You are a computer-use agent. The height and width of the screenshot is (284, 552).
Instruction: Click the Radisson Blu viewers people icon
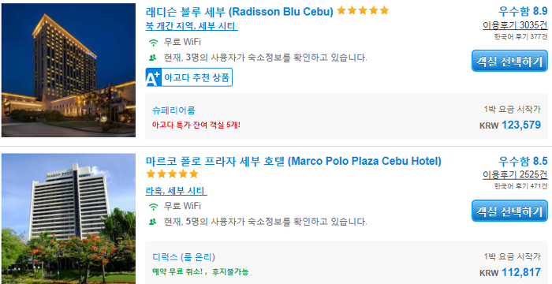click(x=152, y=58)
